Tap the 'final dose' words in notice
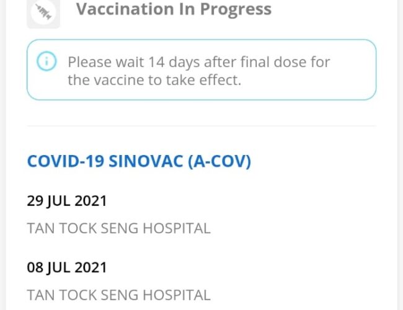Screen dimensions: 403x310 click(270, 62)
